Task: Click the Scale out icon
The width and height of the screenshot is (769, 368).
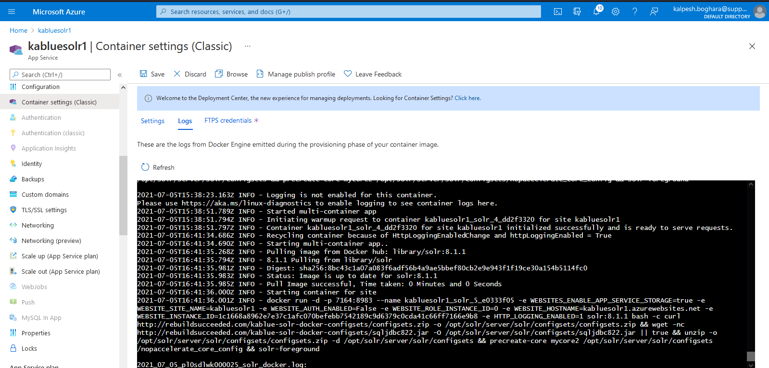Action: point(13,271)
